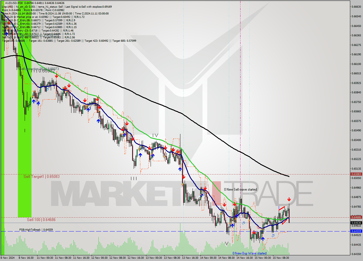
Task: Click the '8 Nov 2024' time axis label
Action: tap(8, 258)
